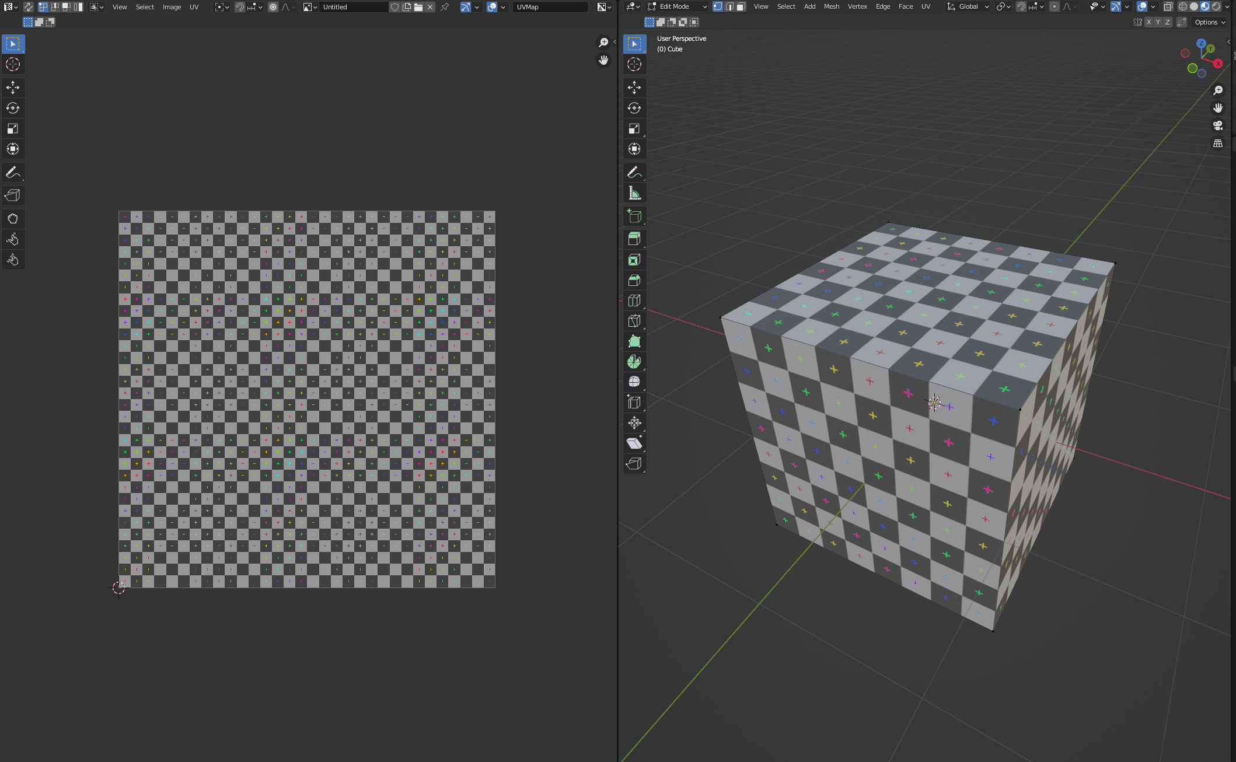
Task: Unlink the Untitled image with X button
Action: coord(430,7)
